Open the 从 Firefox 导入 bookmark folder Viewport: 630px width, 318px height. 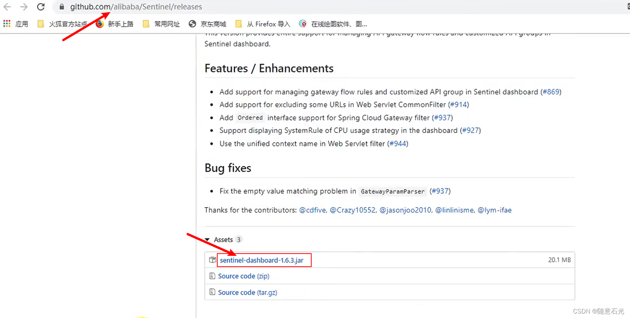[x=263, y=24]
